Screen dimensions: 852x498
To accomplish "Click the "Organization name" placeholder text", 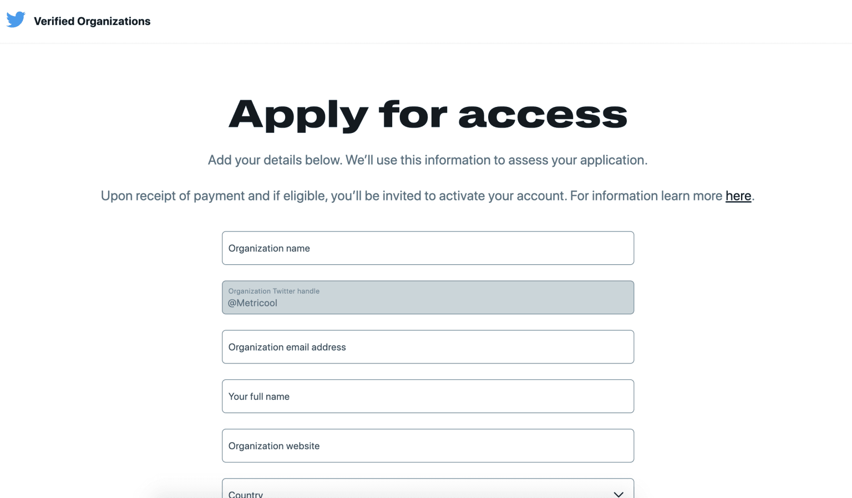I will (269, 249).
